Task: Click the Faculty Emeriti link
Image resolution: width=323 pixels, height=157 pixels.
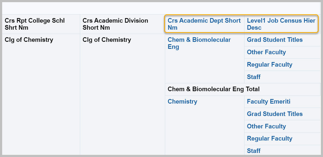Action: click(268, 101)
